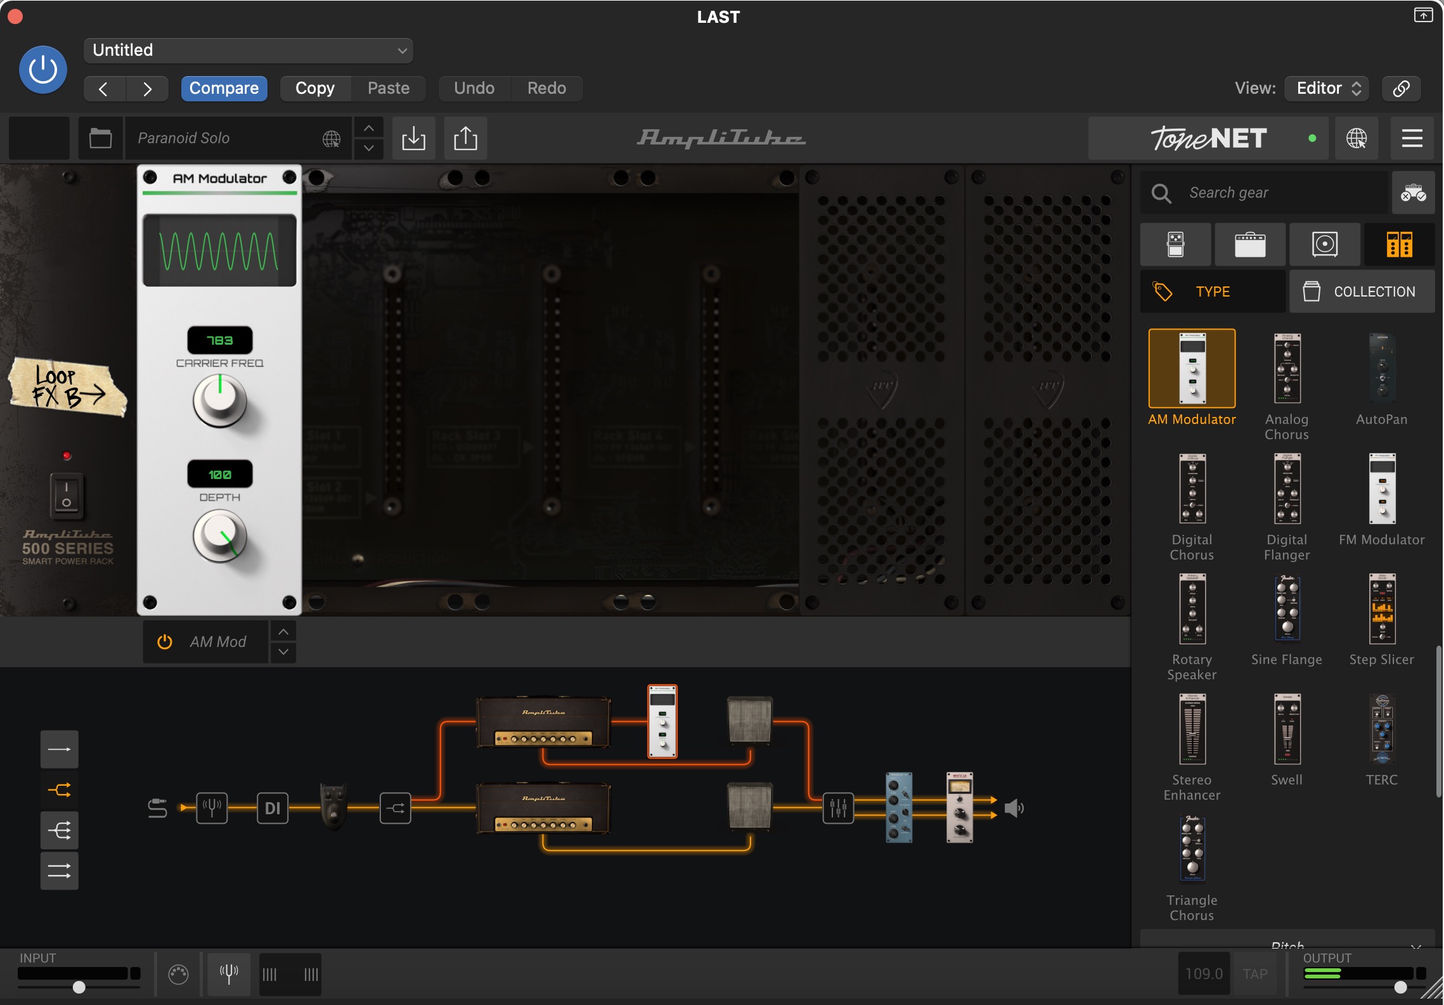Go to previous preset arrow
This screenshot has width=1444, height=1005.
105,89
